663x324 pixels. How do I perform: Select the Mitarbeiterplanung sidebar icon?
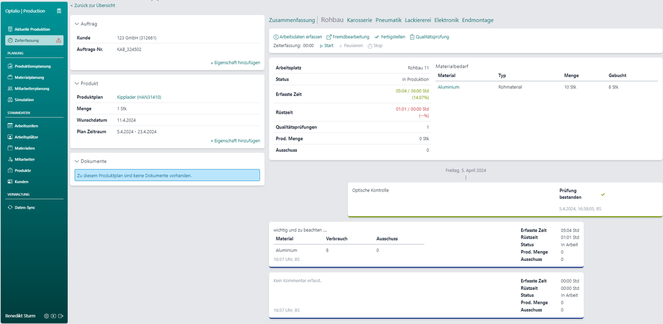tap(10, 89)
